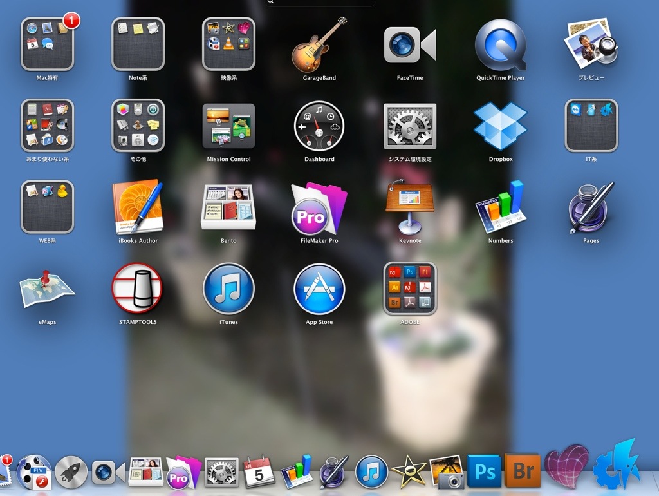Viewport: 659px width, 496px height.
Task: Click the pink heart app in the Dock
Action: click(566, 467)
